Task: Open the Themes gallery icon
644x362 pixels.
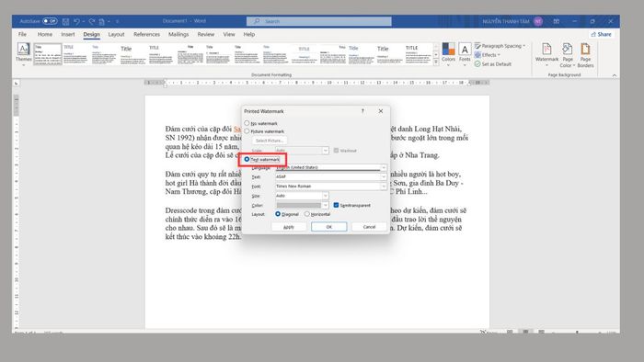Action: tap(23, 53)
